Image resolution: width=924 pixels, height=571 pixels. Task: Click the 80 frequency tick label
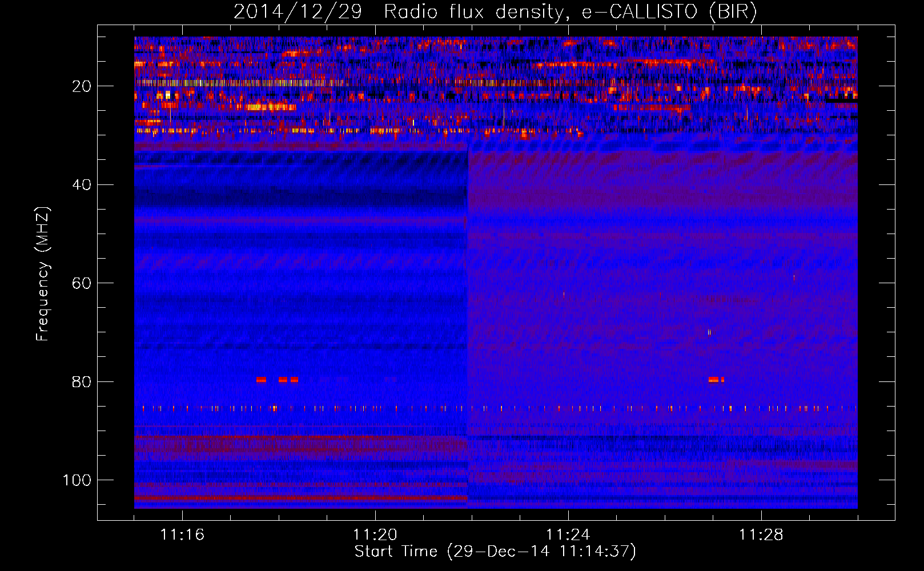(x=82, y=381)
